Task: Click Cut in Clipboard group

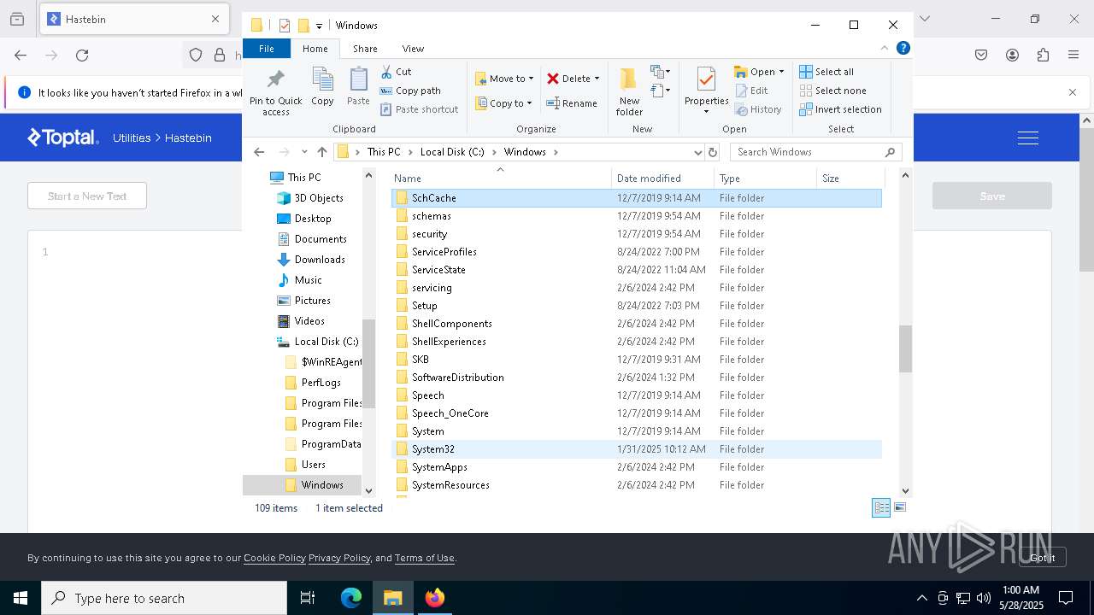Action: point(396,72)
